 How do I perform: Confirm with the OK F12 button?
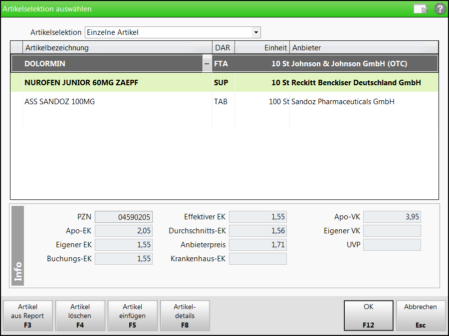[369, 316]
